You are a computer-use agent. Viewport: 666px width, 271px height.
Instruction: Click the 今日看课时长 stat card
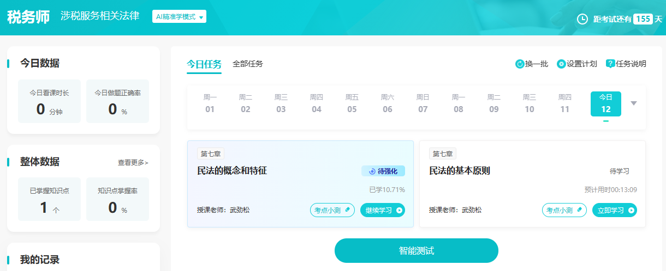[x=49, y=101]
